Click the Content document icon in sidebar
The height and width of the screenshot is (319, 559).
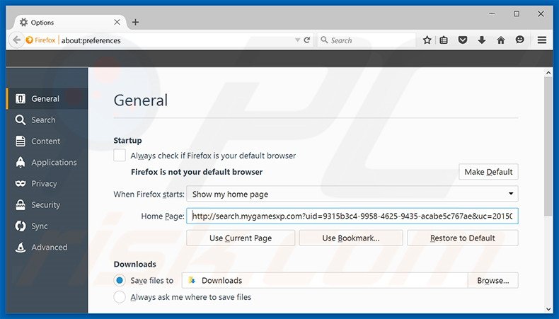pos(21,141)
